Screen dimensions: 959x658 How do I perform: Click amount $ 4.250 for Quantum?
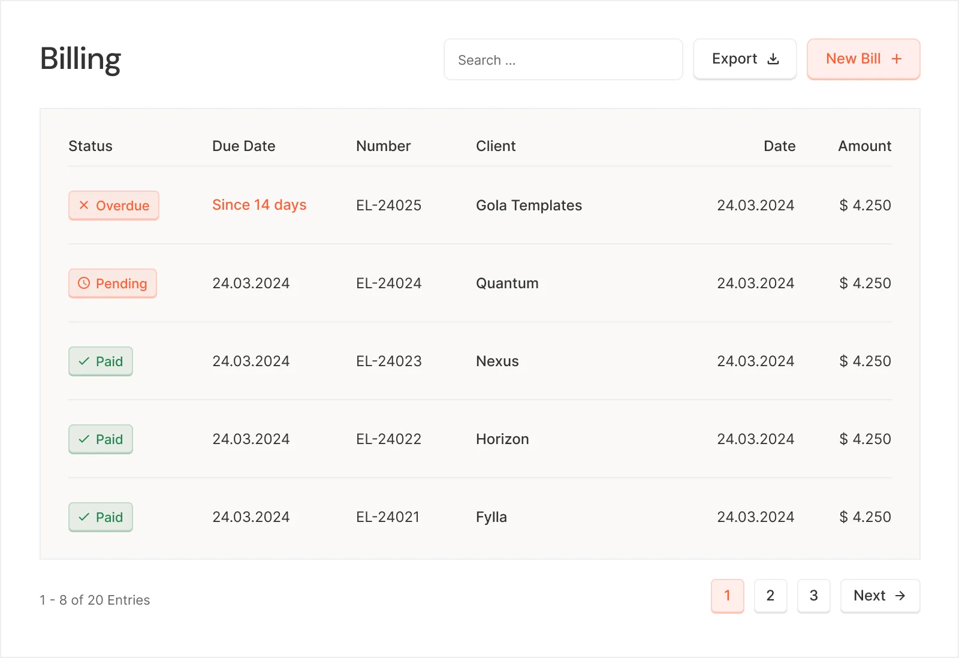(865, 283)
